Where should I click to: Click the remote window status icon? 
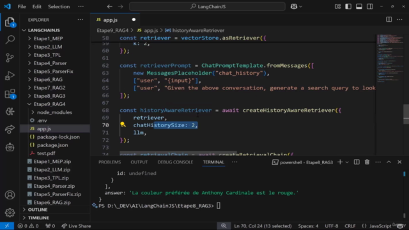pyautogui.click(x=7, y=226)
